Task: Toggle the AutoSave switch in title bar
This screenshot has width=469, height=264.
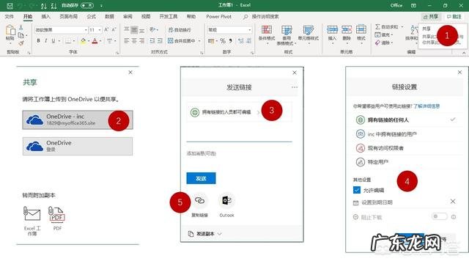Action: pos(87,5)
